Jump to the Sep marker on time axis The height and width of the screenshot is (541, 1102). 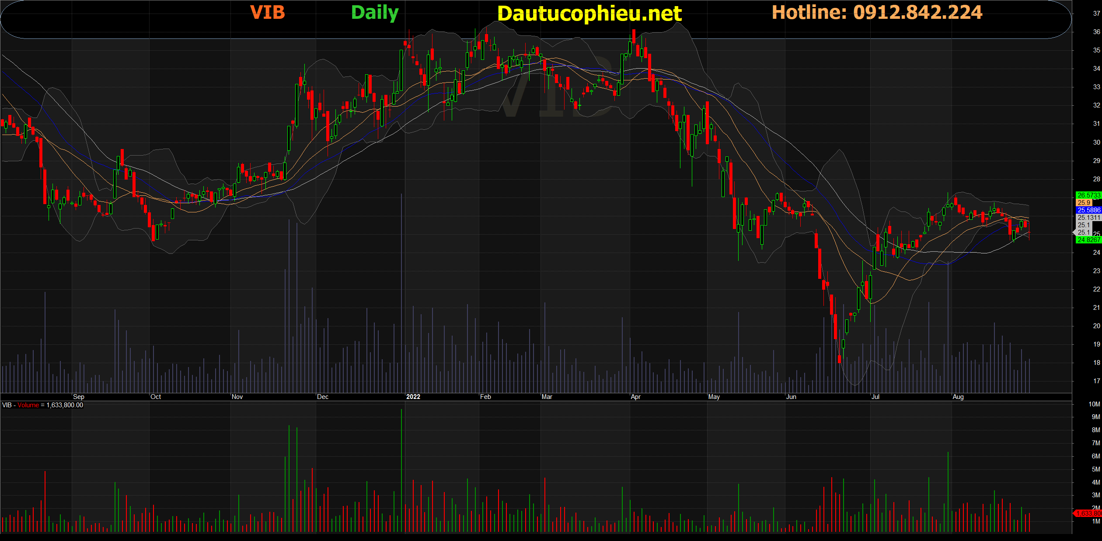(79, 397)
